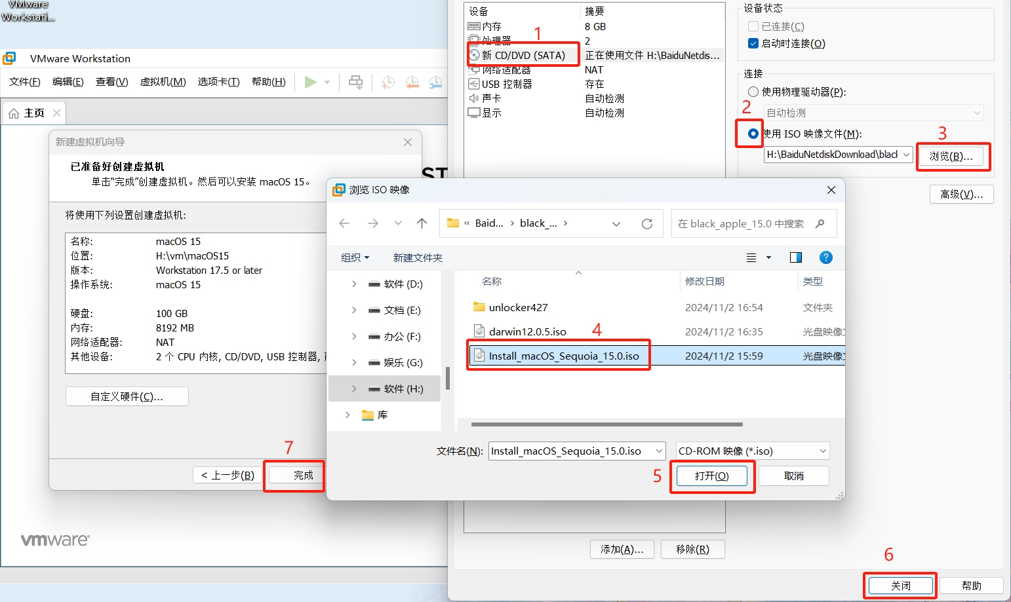Click the search magnifier icon
The image size is (1011, 602).
[x=820, y=223]
